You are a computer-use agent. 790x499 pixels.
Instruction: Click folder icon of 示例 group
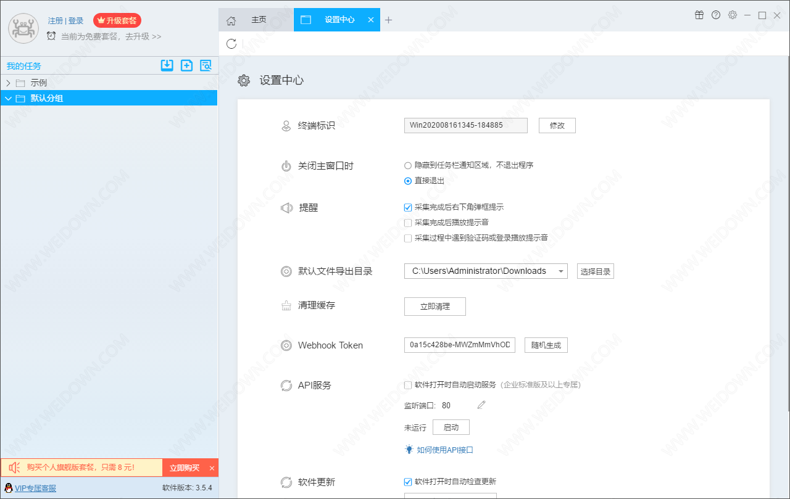click(20, 83)
